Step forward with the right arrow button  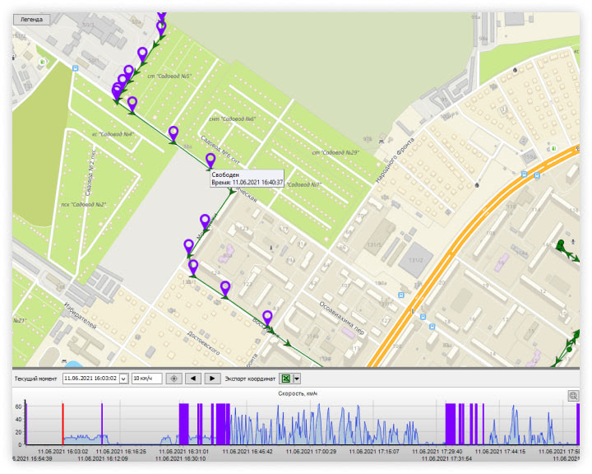(x=212, y=379)
